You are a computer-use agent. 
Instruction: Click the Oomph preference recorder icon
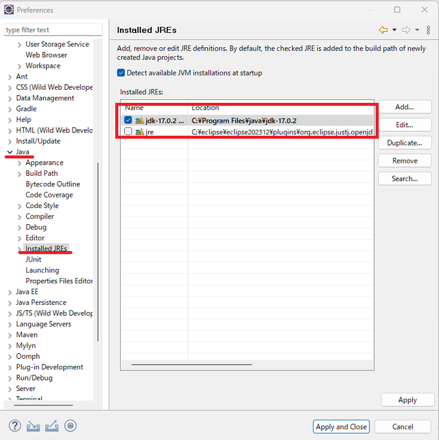pyautogui.click(x=70, y=426)
